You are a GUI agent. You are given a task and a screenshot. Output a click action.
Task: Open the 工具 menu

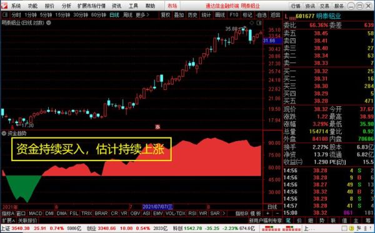pos(133,6)
